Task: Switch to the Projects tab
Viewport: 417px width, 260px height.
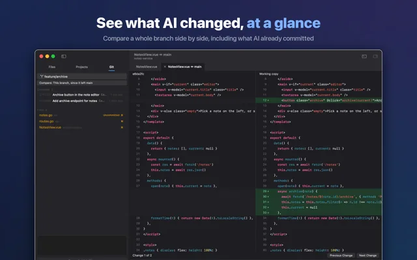Action: click(x=81, y=67)
